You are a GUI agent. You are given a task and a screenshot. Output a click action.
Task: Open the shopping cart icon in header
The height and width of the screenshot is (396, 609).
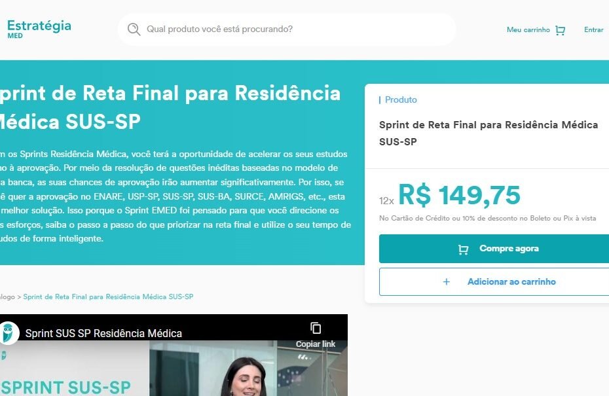(x=560, y=30)
